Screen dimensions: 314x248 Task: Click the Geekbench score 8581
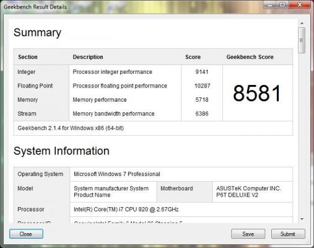tap(257, 94)
